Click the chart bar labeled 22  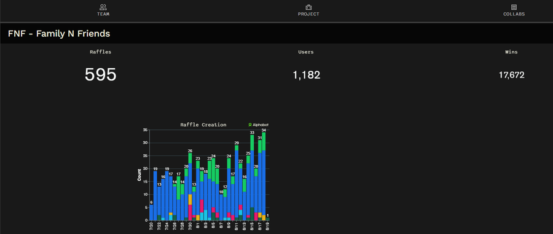240,192
